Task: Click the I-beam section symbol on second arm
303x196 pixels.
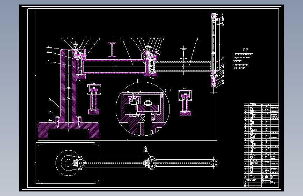Action: click(x=183, y=53)
